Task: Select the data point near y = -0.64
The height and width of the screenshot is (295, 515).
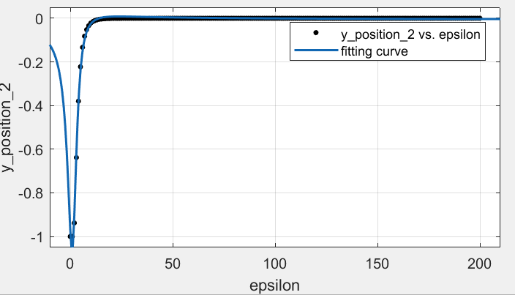Action: pos(76,157)
